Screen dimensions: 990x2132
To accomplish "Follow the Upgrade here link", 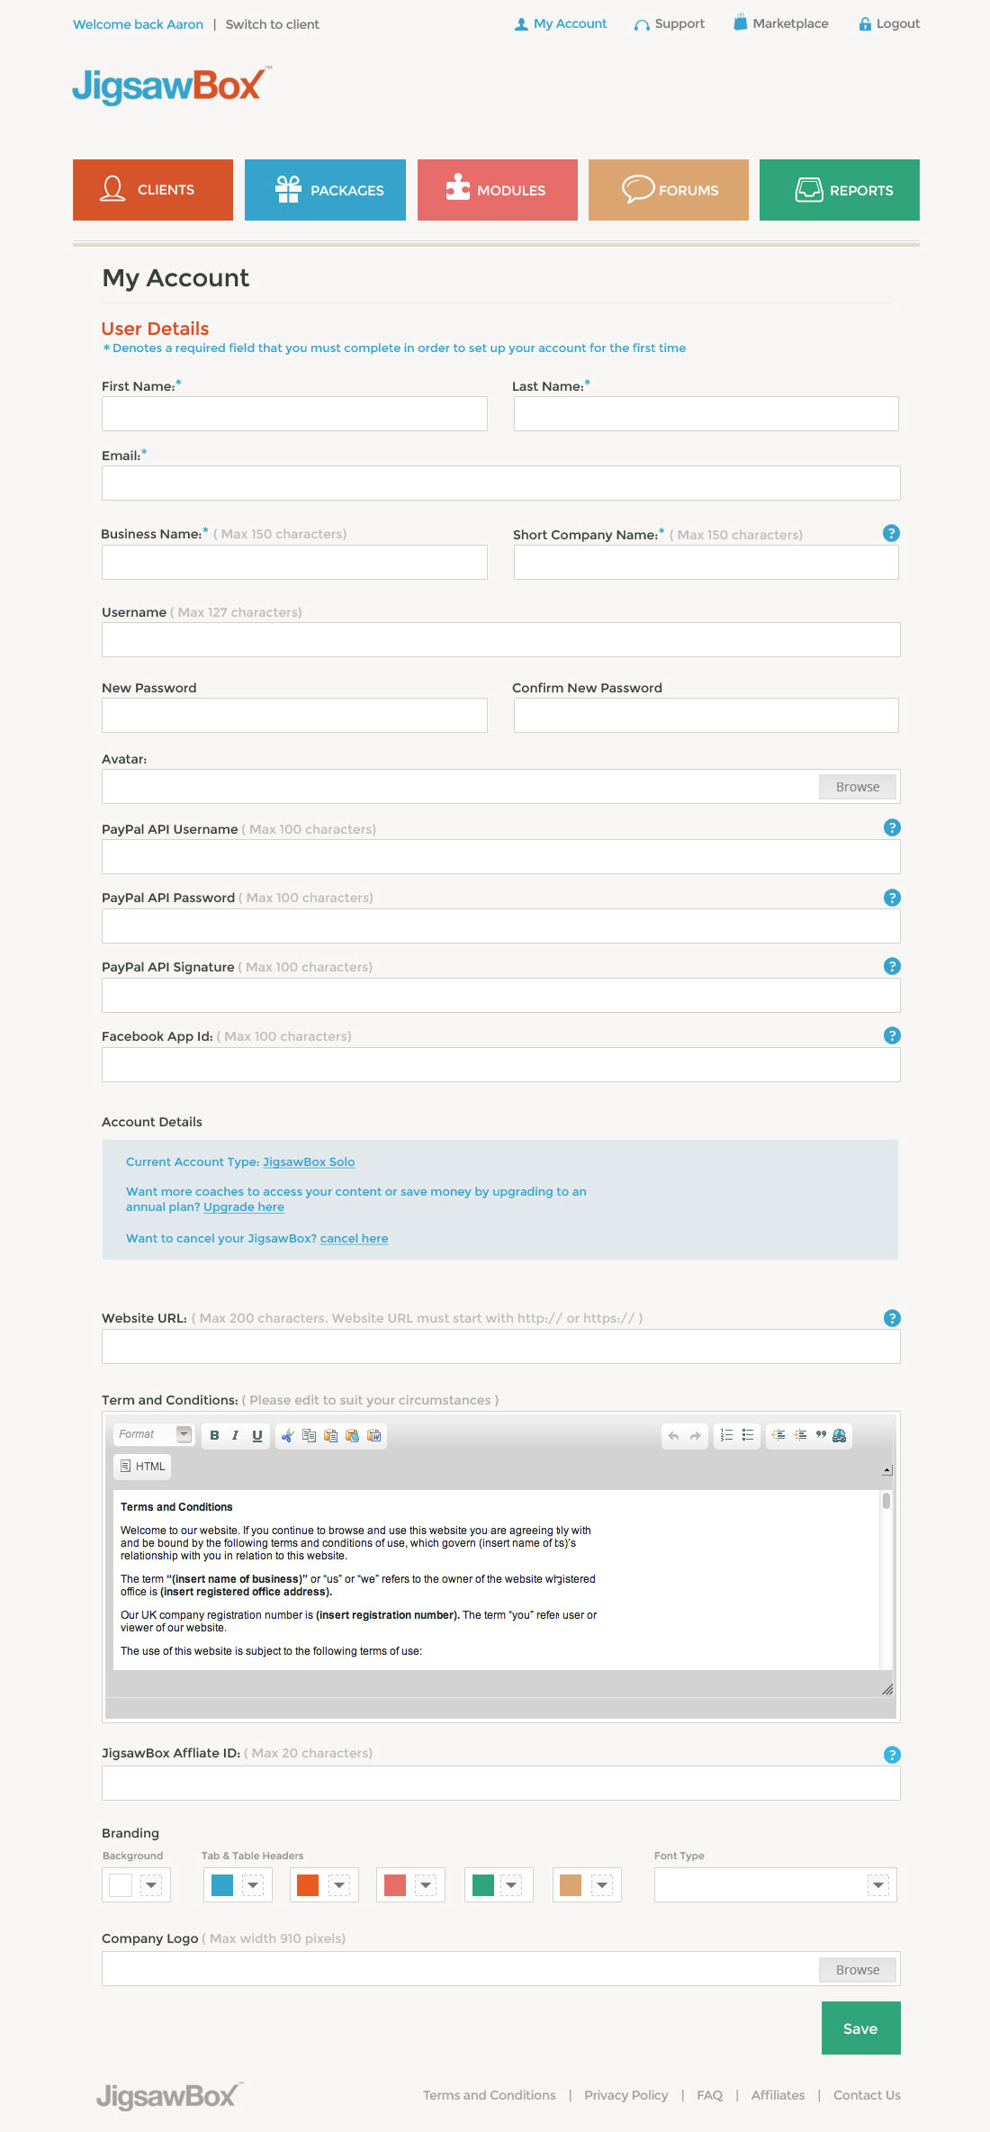I will coord(244,1207).
